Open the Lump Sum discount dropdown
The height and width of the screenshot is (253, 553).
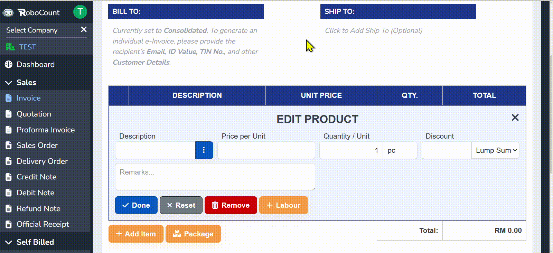pyautogui.click(x=495, y=150)
